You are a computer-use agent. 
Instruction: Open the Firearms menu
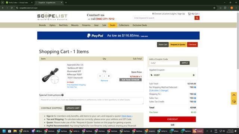pyautogui.click(x=86, y=25)
